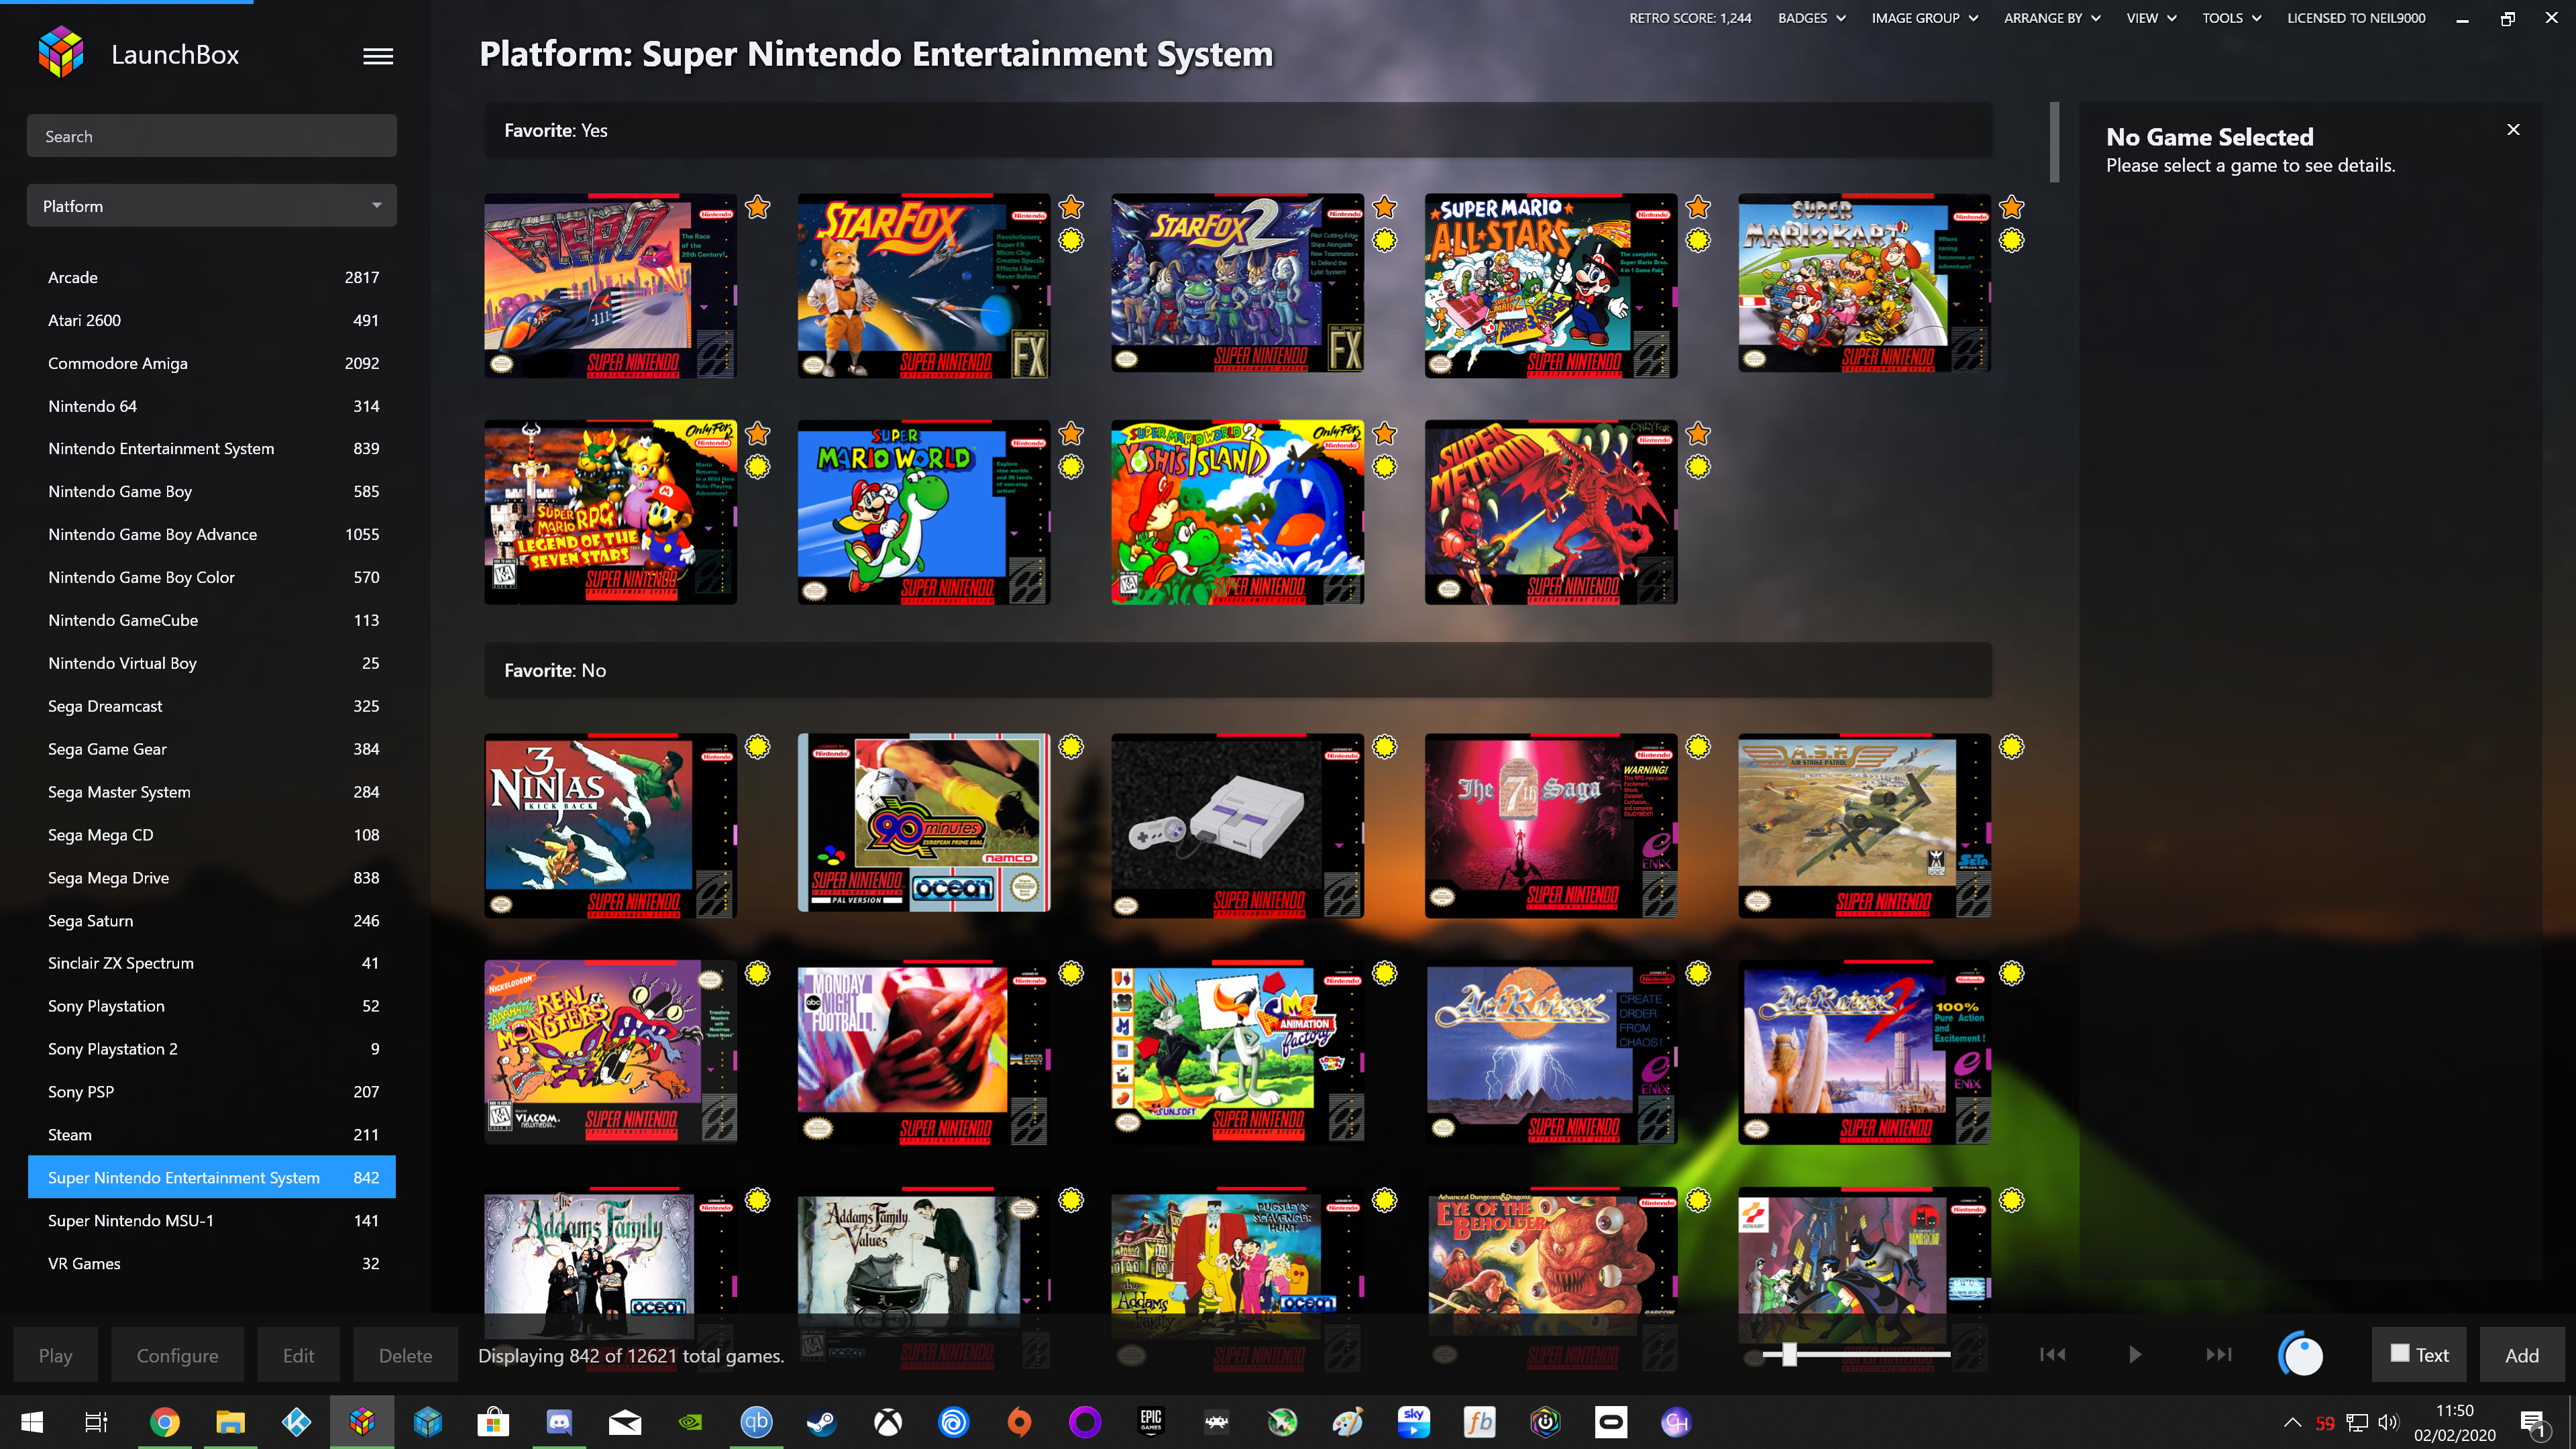Select Steam platform in list

click(212, 1134)
